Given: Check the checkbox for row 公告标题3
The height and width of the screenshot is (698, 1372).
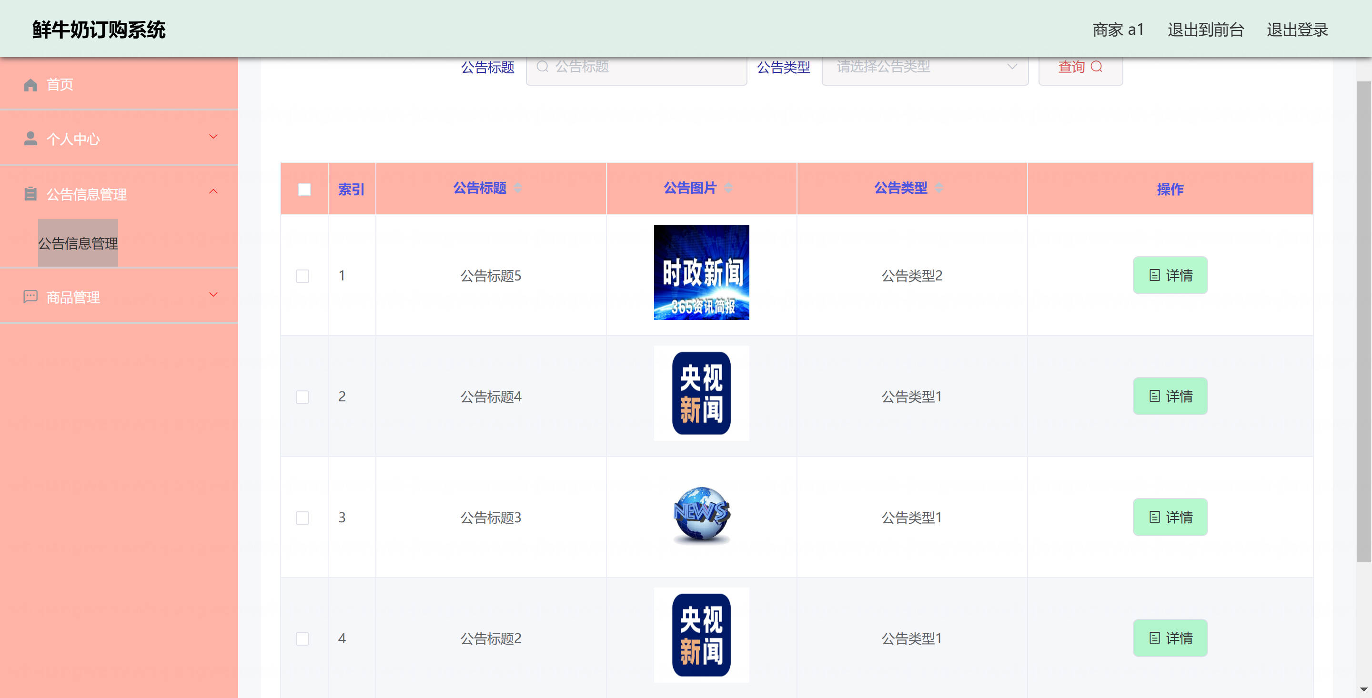Looking at the screenshot, I should click(302, 518).
